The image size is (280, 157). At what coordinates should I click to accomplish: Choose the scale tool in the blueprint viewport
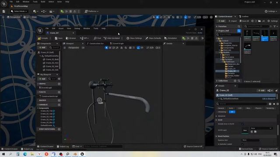[x=117, y=48]
